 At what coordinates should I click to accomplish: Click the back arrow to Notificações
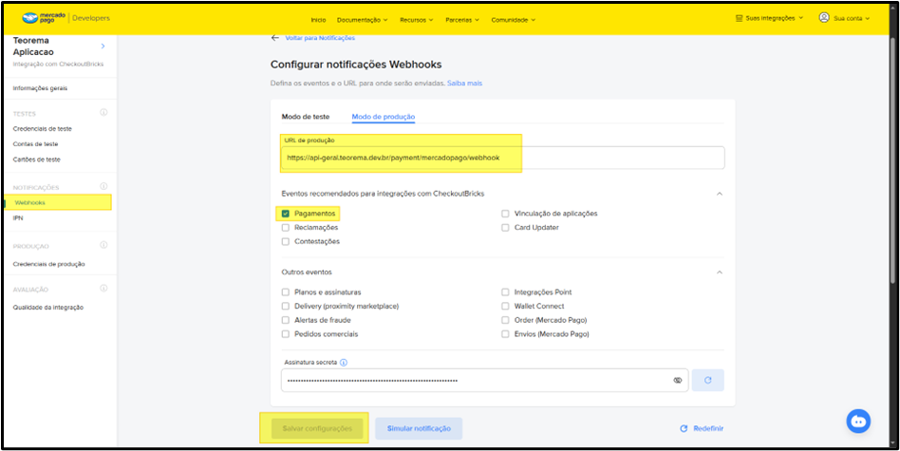(x=275, y=38)
